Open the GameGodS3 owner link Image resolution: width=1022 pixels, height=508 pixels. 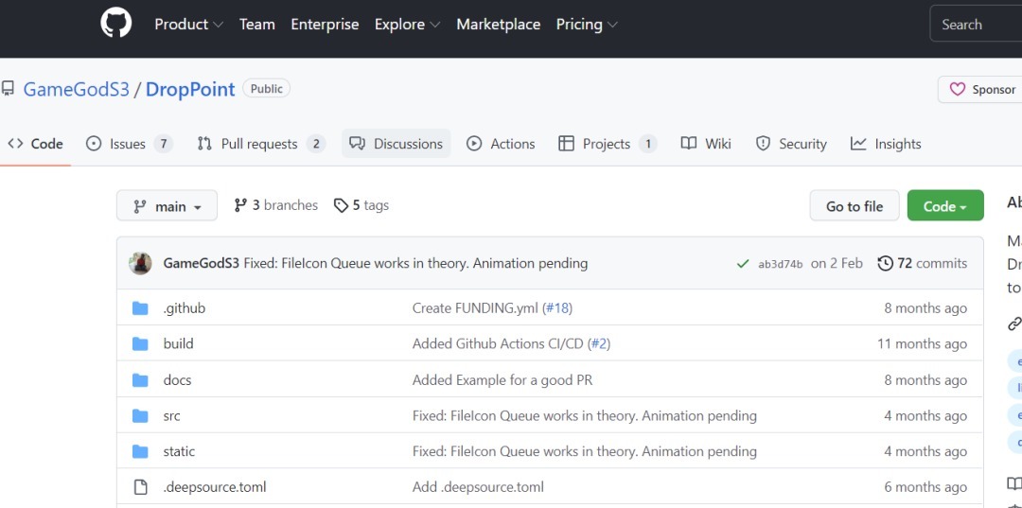tap(77, 89)
